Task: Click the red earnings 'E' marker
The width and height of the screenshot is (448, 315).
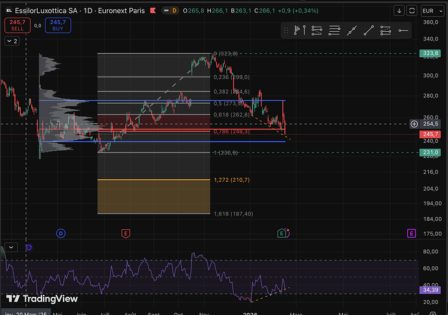Action: (x=125, y=233)
